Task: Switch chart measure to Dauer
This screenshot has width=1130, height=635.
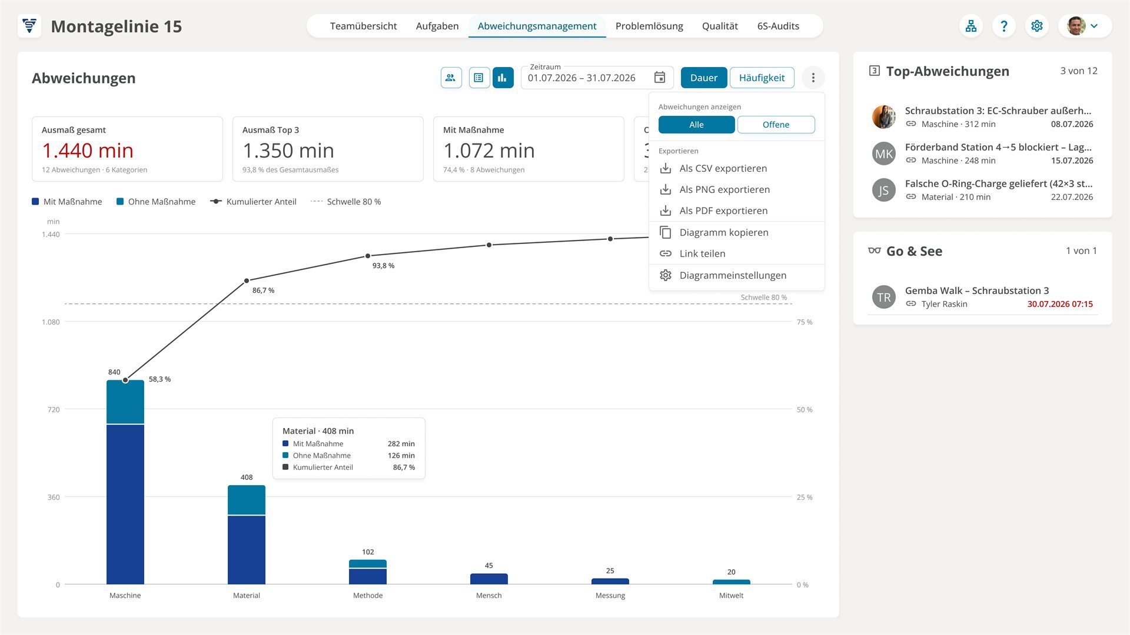Action: click(704, 78)
